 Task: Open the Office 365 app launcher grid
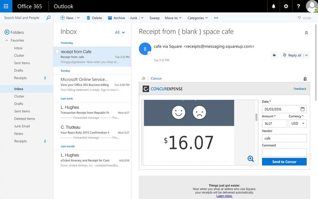pos(6,6)
